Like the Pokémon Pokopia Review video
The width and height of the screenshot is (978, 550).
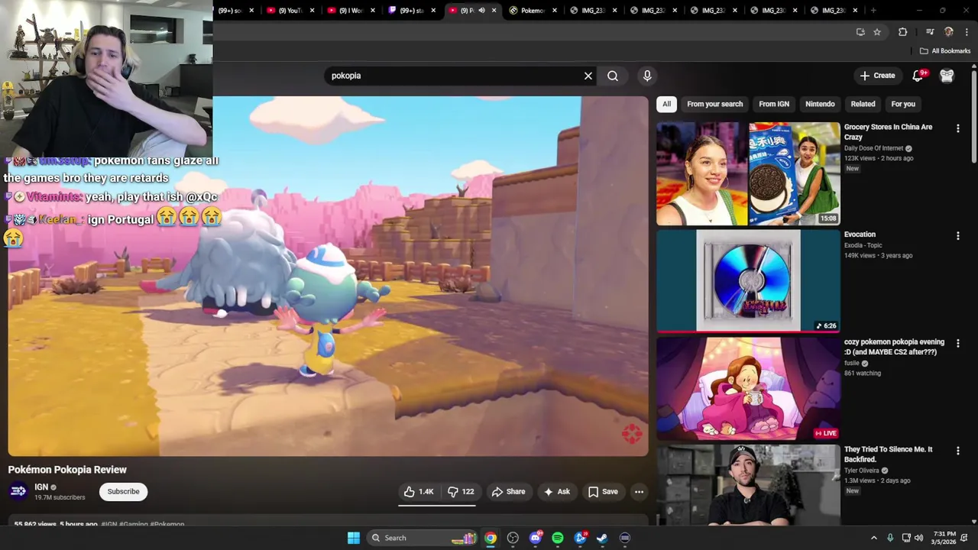pyautogui.click(x=419, y=492)
